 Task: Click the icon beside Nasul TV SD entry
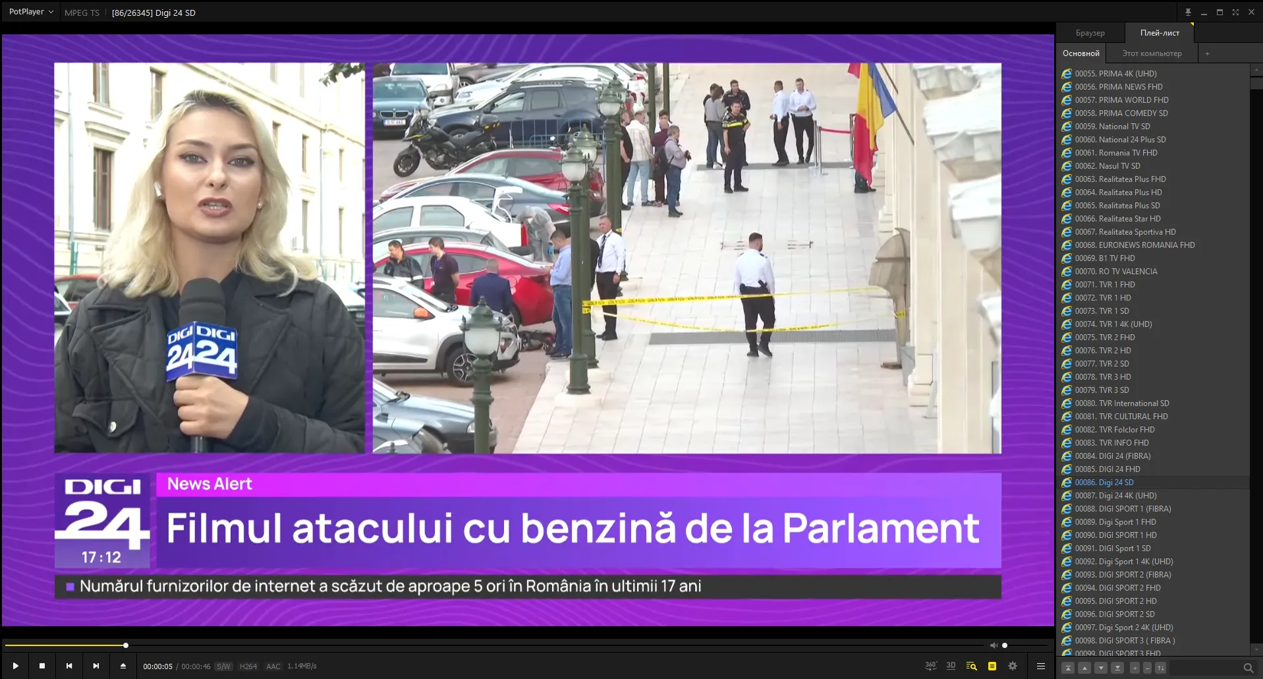(x=1067, y=166)
